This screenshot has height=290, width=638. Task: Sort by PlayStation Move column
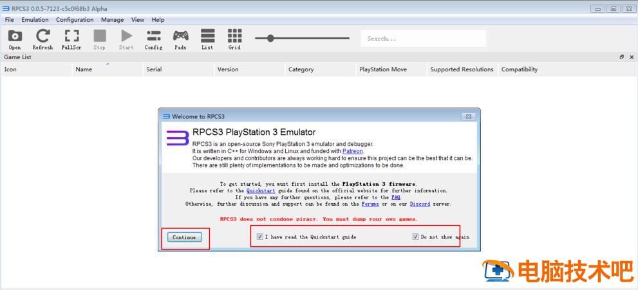[392, 69]
